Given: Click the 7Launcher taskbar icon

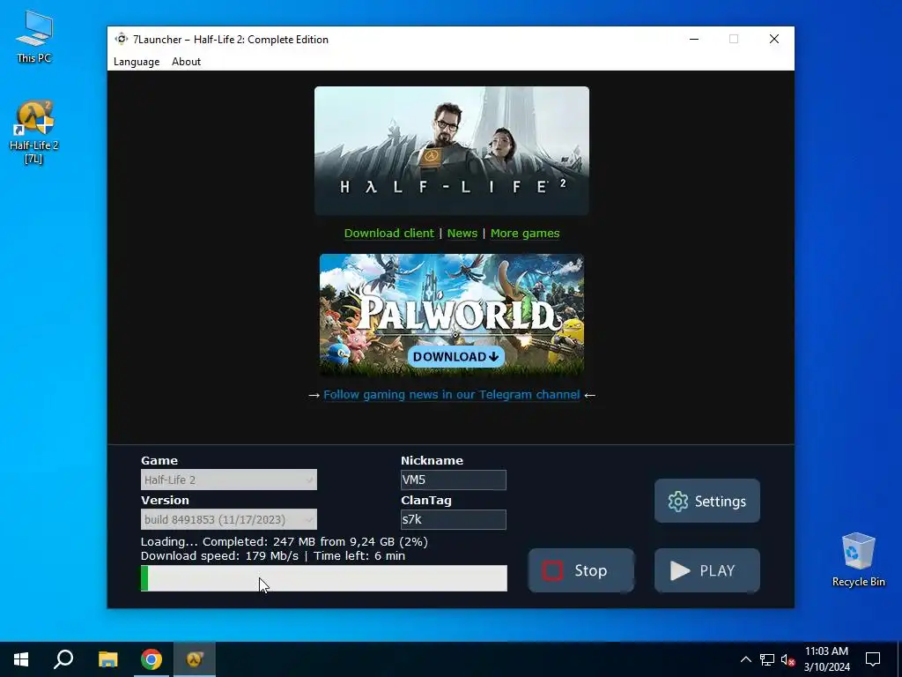Looking at the screenshot, I should (195, 659).
